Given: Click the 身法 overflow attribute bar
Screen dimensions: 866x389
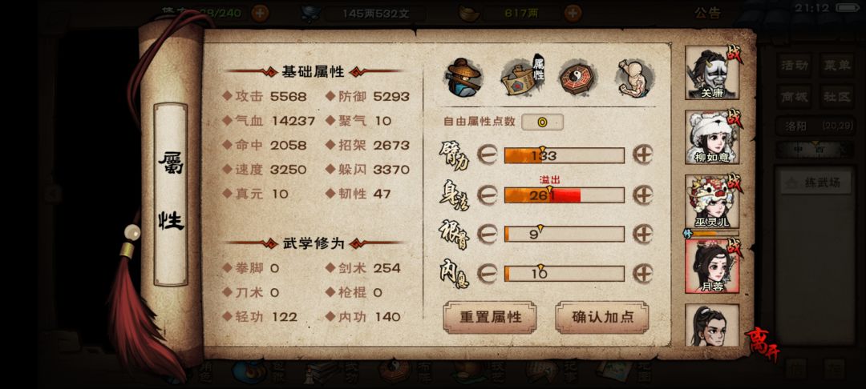Looking at the screenshot, I should click(x=565, y=195).
